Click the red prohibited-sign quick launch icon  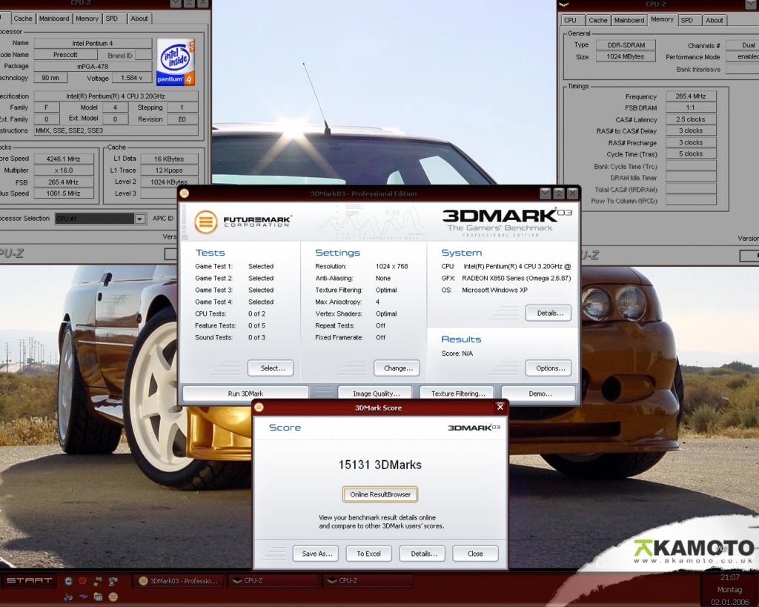tap(83, 581)
